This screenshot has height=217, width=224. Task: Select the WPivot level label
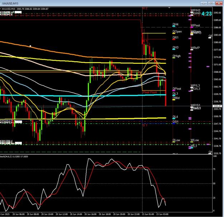[195, 25]
